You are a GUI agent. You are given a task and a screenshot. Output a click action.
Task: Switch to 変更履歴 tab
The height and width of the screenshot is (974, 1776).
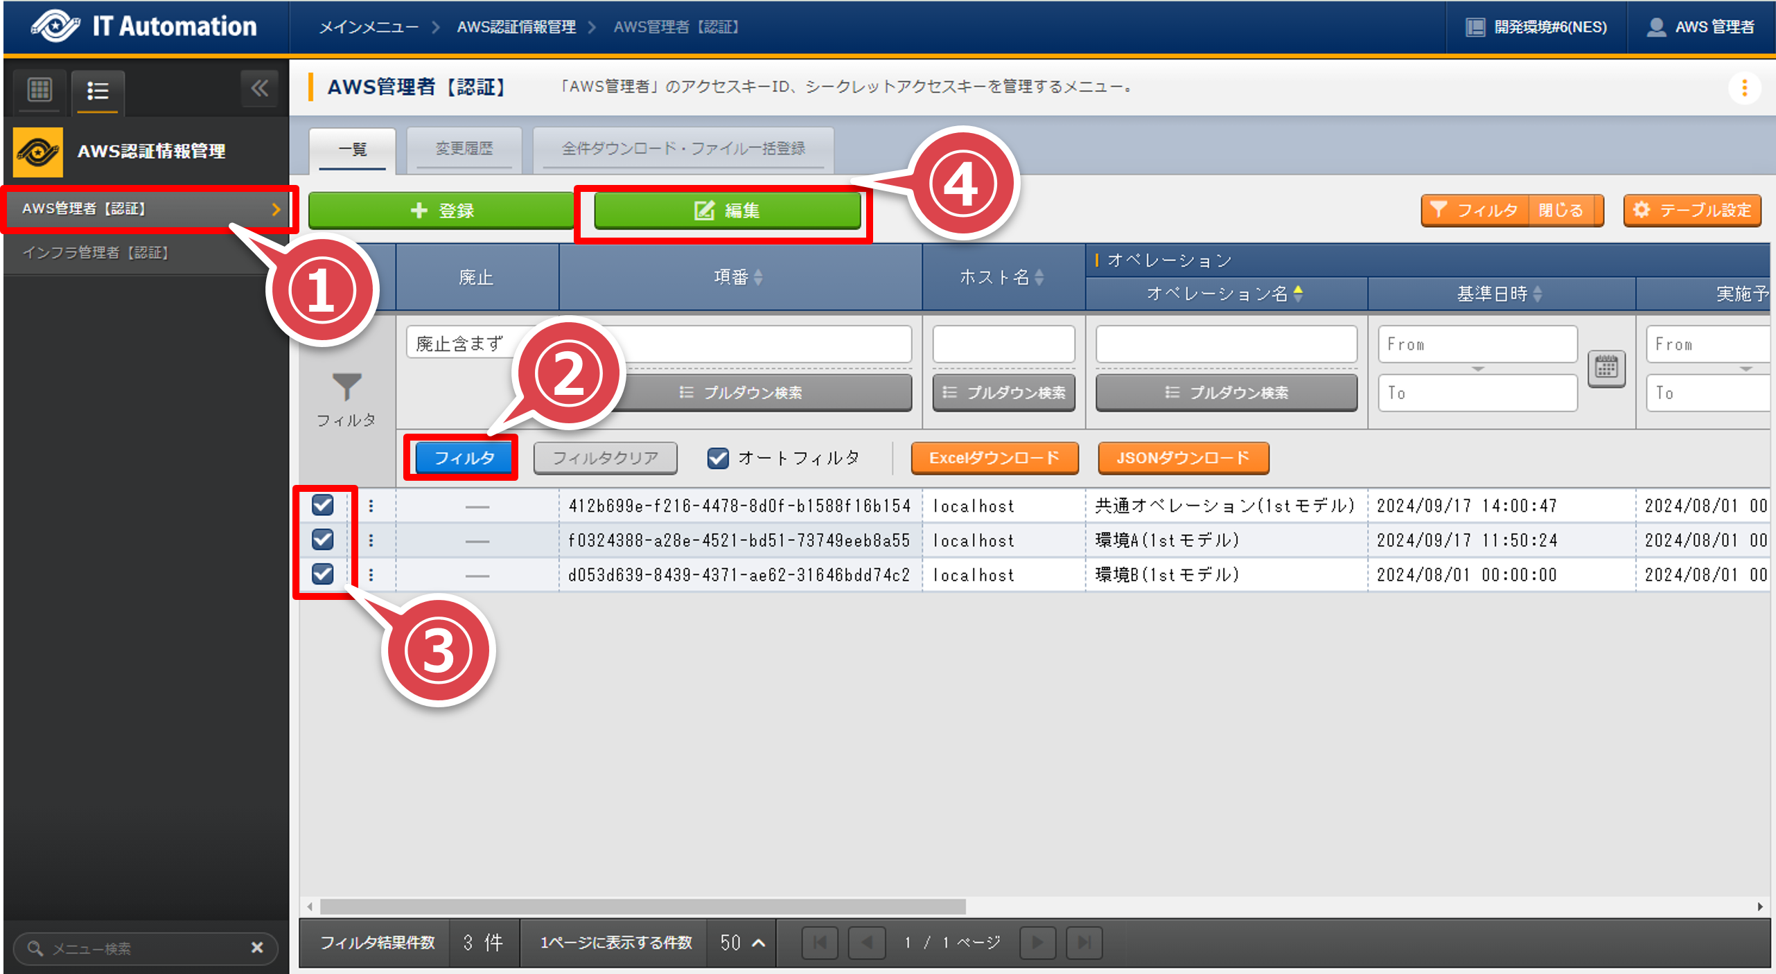(x=464, y=149)
